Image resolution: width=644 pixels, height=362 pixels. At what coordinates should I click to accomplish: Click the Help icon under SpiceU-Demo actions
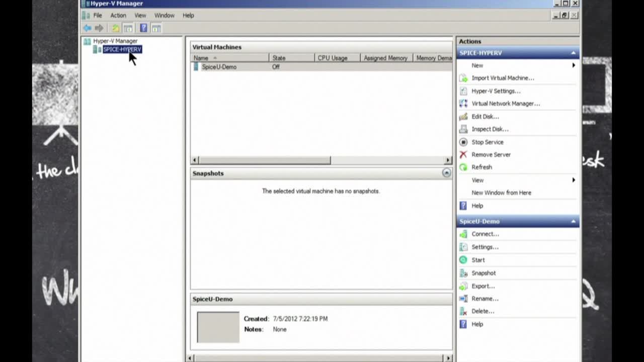pos(463,324)
